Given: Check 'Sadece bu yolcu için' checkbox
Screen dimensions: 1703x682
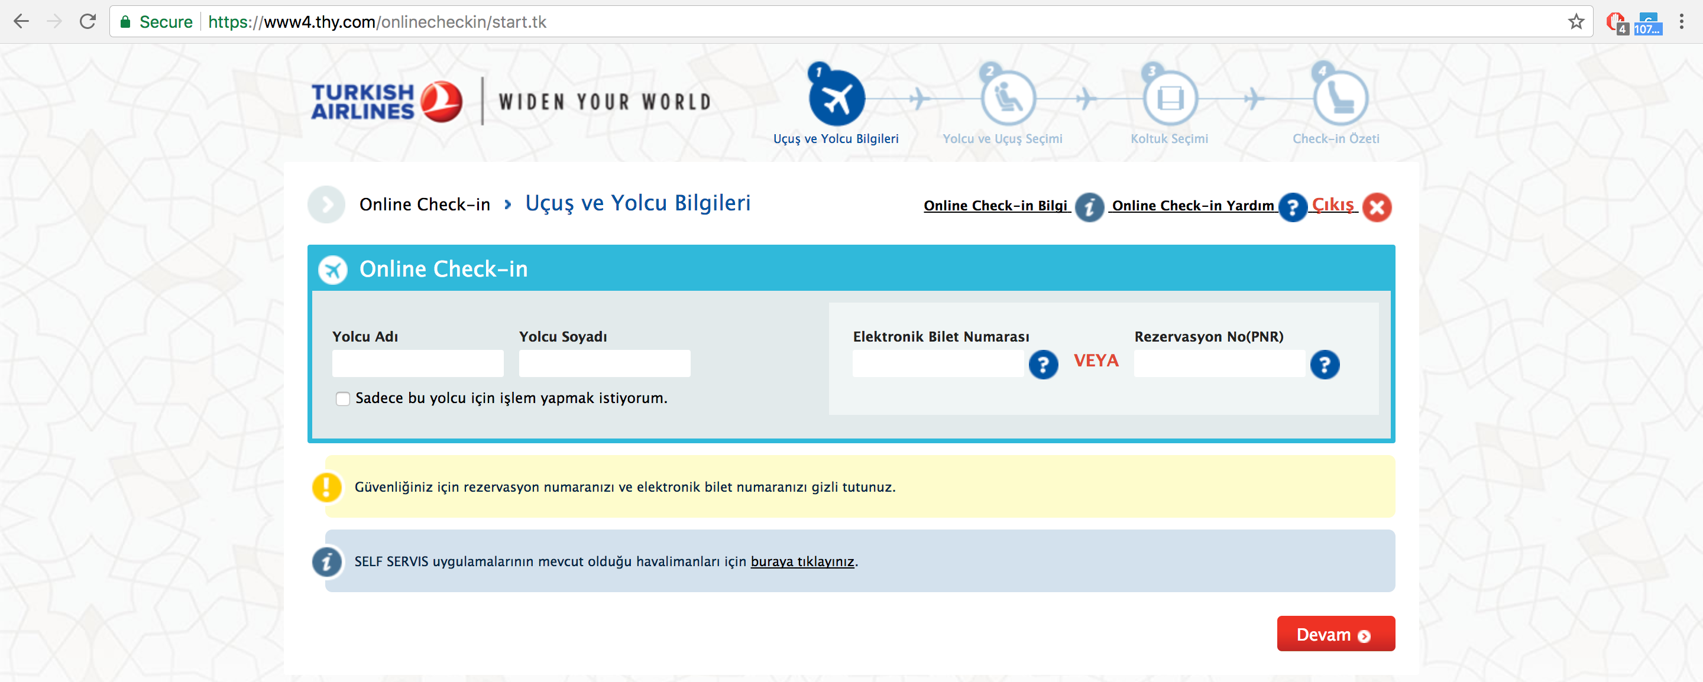Looking at the screenshot, I should point(342,398).
